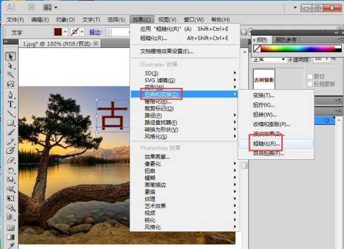The height and width of the screenshot is (249, 344).
Task: Select the Magic Wand tool
Action: pos(10,75)
